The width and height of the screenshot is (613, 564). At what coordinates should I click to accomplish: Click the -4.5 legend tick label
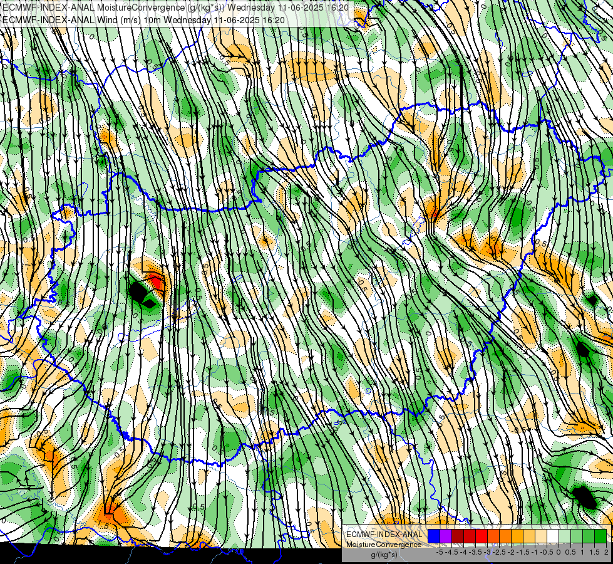[451, 552]
